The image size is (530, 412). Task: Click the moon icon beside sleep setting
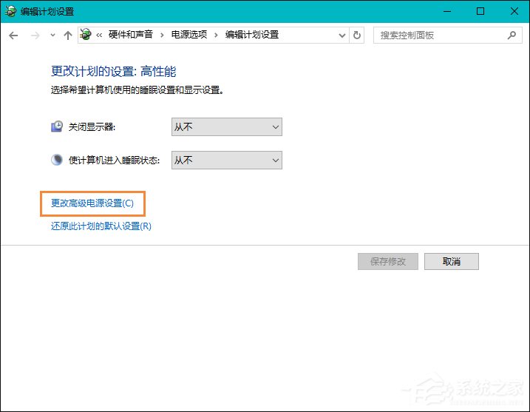pyautogui.click(x=57, y=160)
